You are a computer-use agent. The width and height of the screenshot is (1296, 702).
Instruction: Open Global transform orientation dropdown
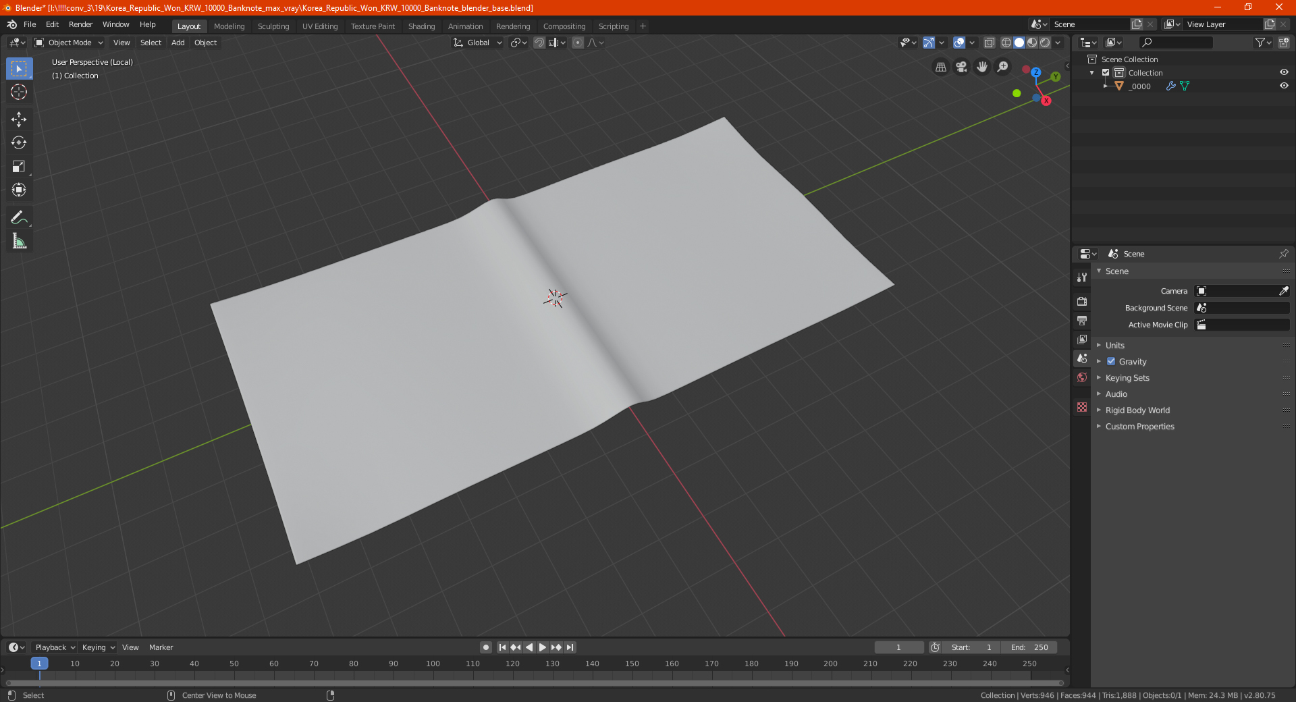478,43
